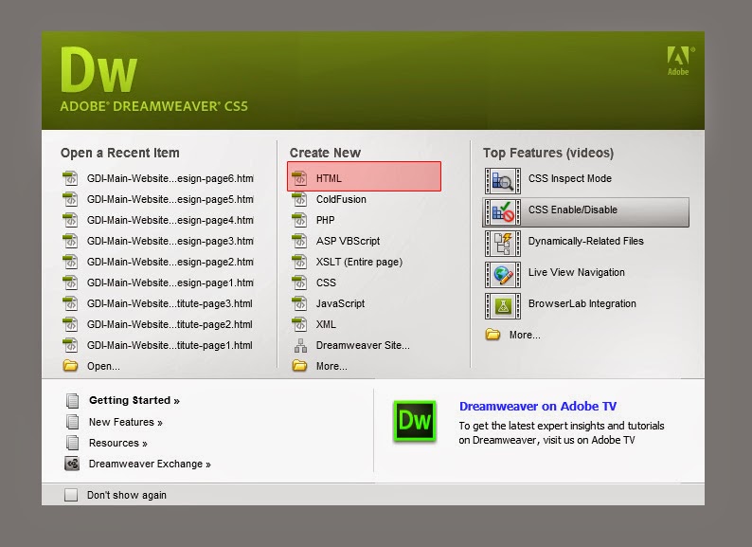The image size is (752, 547).
Task: Enable the Don't show again checkbox
Action: [x=71, y=495]
